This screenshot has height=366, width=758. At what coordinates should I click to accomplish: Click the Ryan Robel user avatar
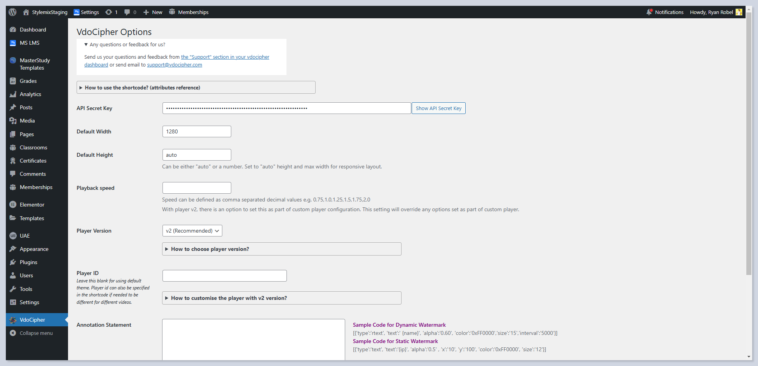(x=739, y=12)
